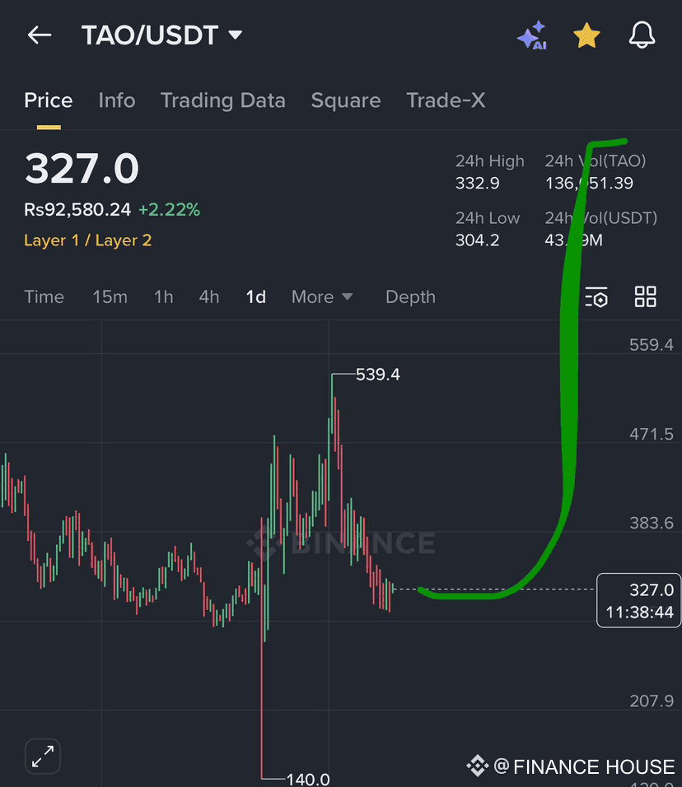682x787 pixels.
Task: Switch chart to the 15m interval
Action: click(x=110, y=297)
